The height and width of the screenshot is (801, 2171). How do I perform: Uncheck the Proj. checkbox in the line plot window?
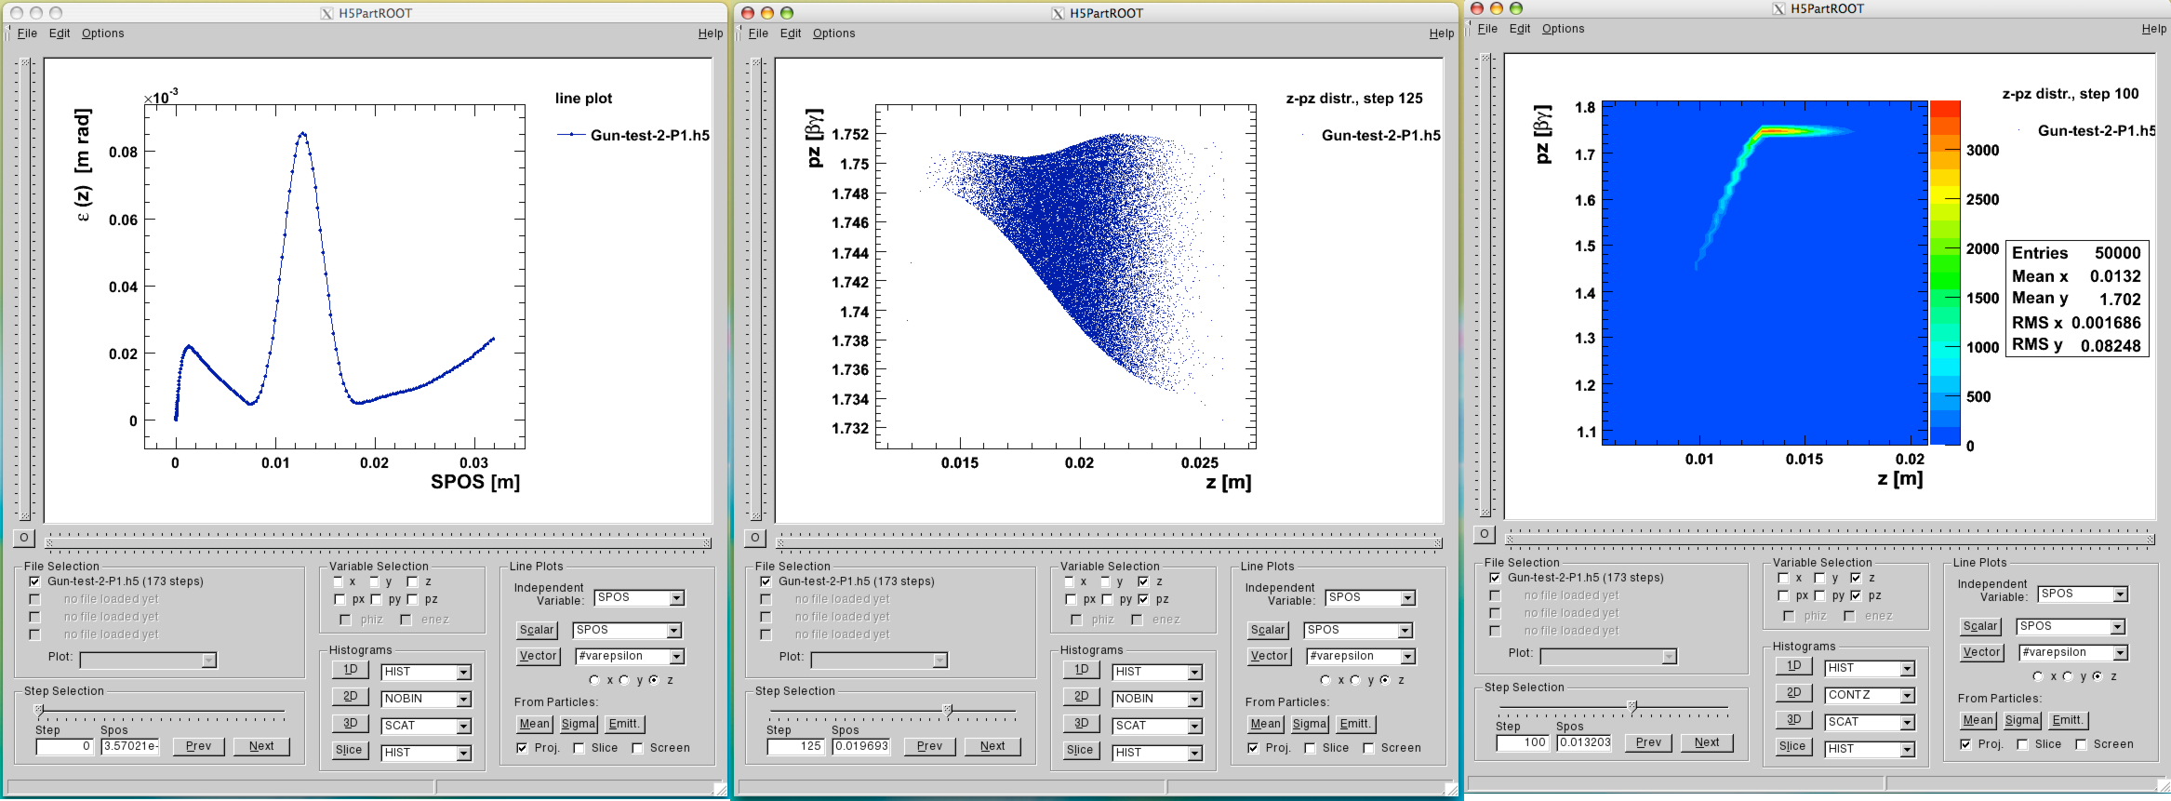click(522, 748)
